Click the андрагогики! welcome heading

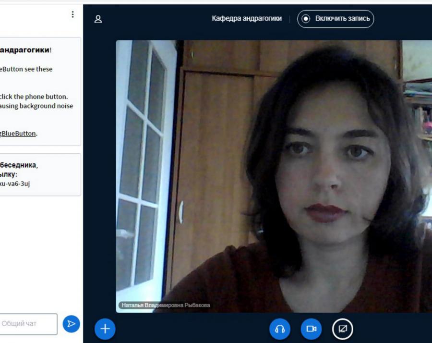[x=25, y=50]
